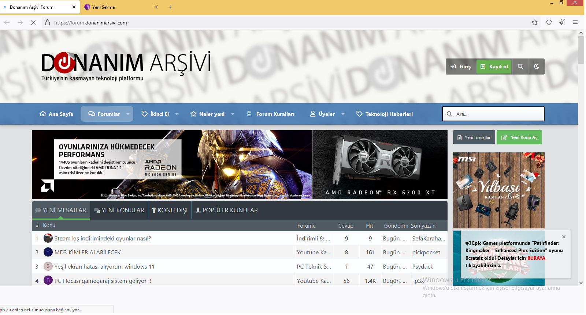
Task: Open topic 'MD3 KİMLER ALABİLECEK'
Action: click(88, 253)
